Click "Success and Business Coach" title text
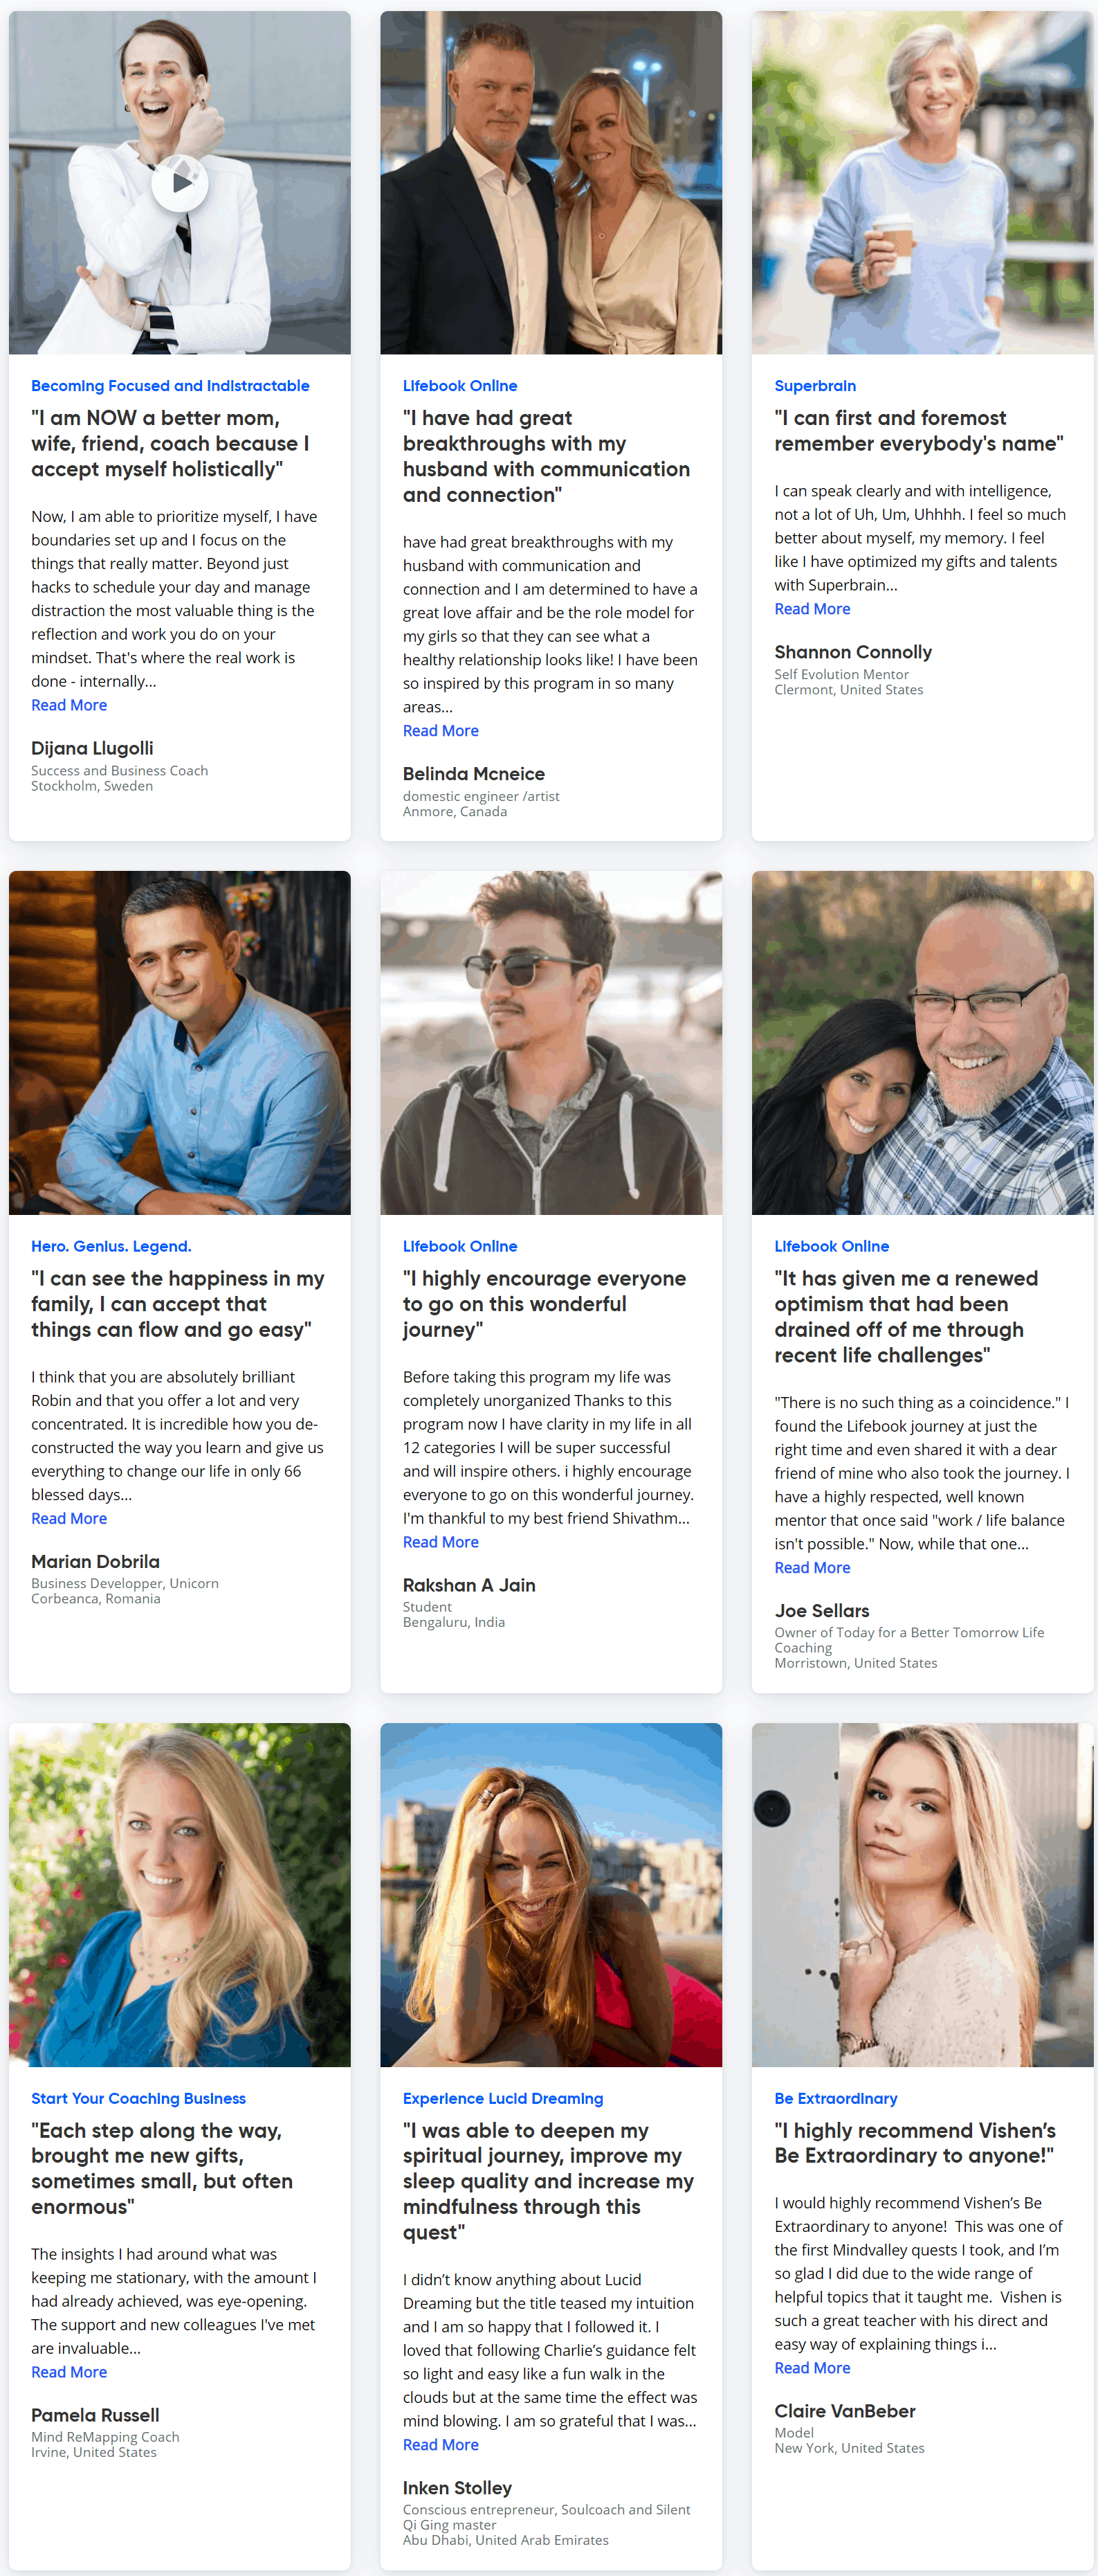This screenshot has width=1098, height=2576. pyautogui.click(x=119, y=771)
